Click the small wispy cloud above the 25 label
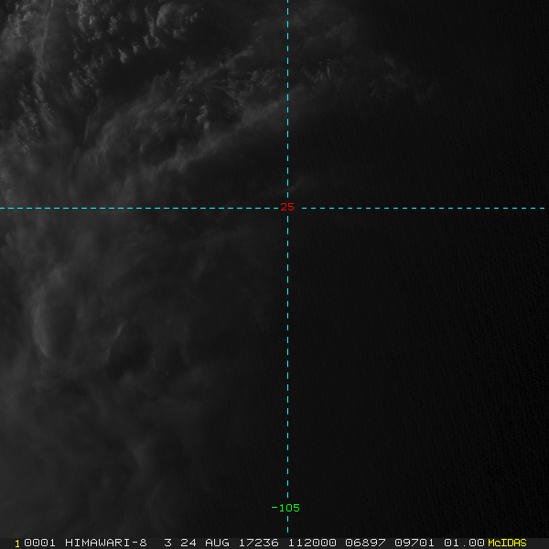The height and width of the screenshot is (549, 549). (297, 183)
